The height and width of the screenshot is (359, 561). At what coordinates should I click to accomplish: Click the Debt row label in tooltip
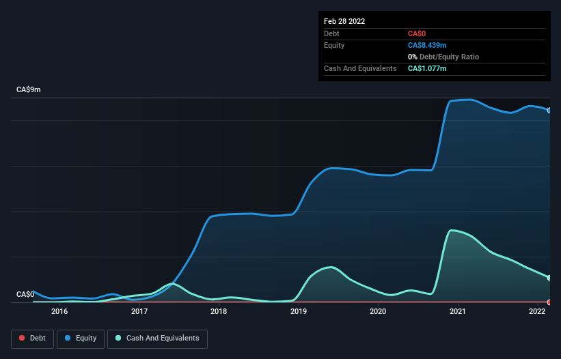(331, 33)
